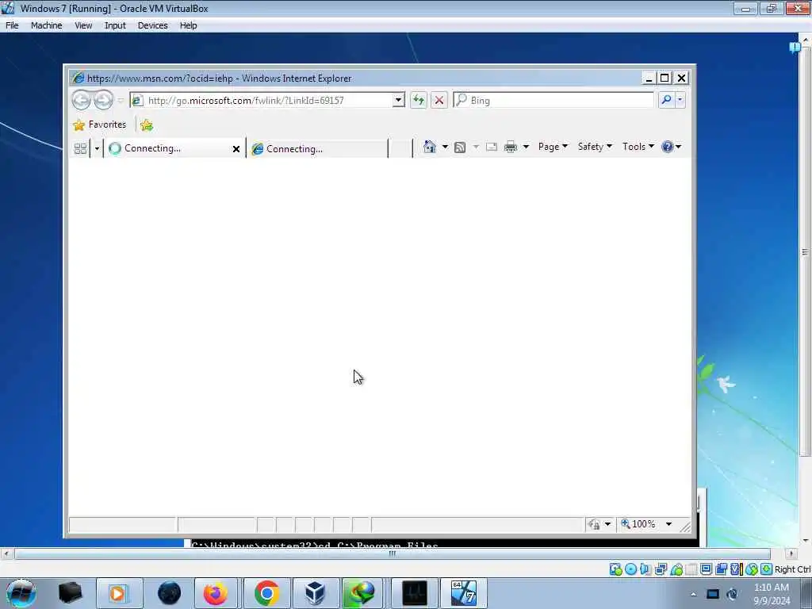The image size is (812, 609).
Task: Click the Print icon
Action: pos(511,147)
